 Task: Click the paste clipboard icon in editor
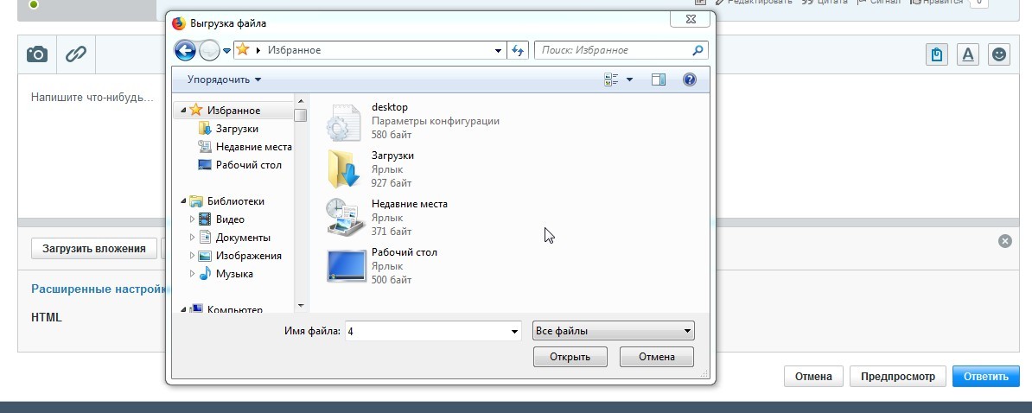[x=937, y=54]
